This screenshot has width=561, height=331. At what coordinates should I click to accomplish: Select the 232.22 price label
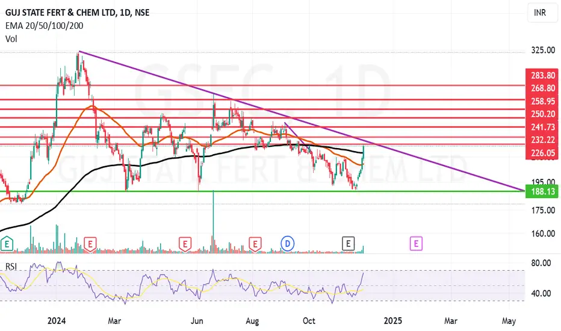pyautogui.click(x=542, y=140)
